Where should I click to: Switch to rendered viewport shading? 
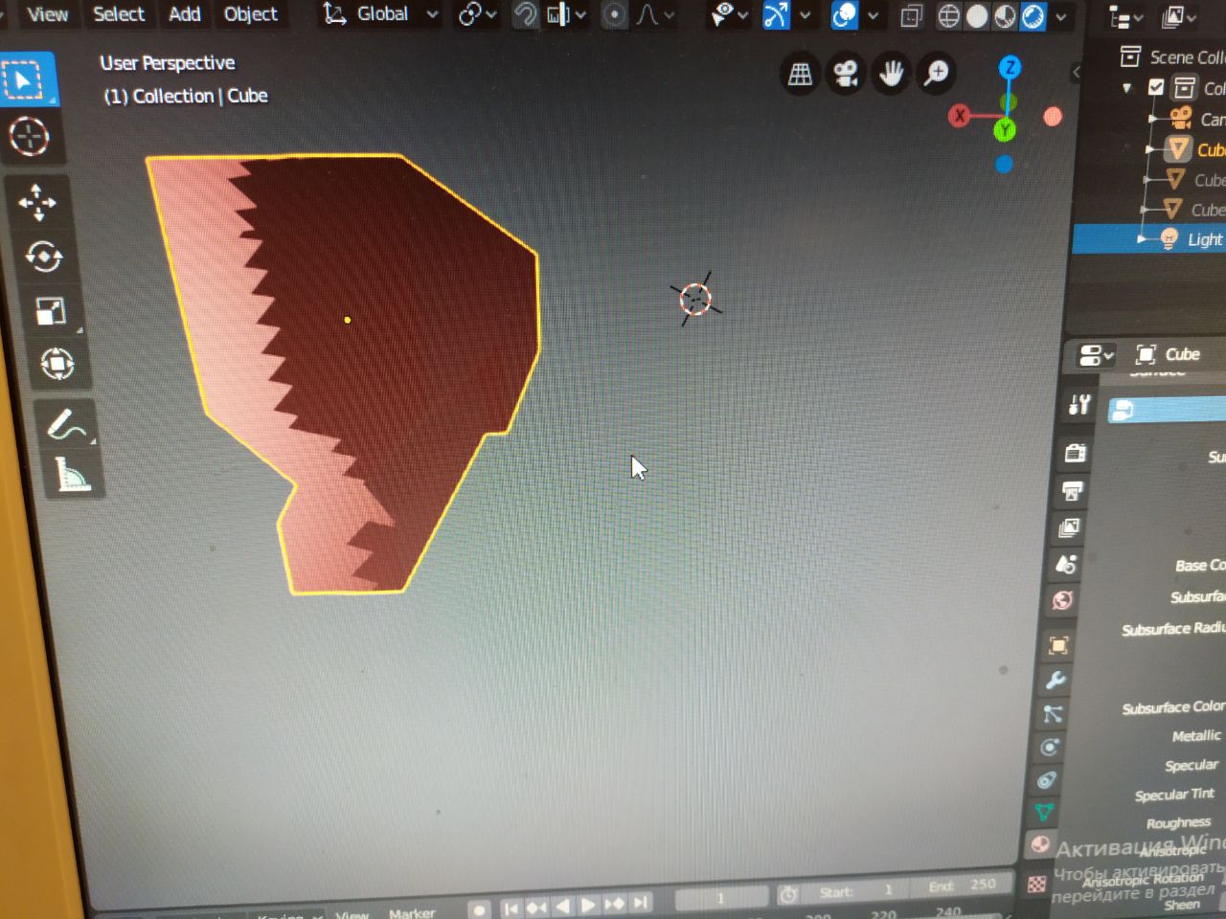pyautogui.click(x=1033, y=16)
